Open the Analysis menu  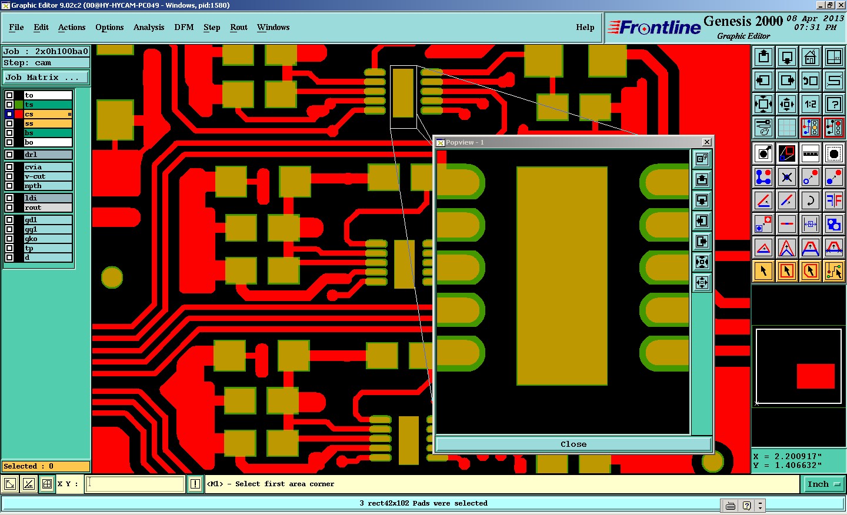click(x=149, y=27)
